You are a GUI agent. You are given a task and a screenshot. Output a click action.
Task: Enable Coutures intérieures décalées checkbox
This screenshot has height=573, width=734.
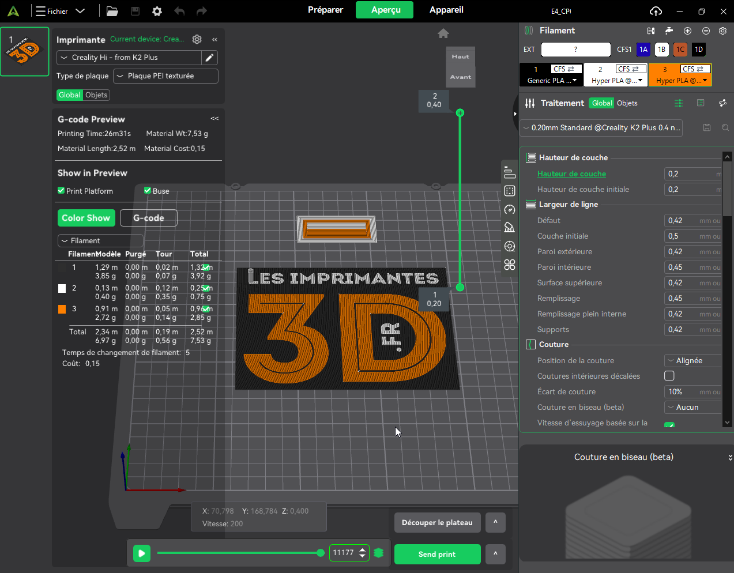click(x=669, y=376)
